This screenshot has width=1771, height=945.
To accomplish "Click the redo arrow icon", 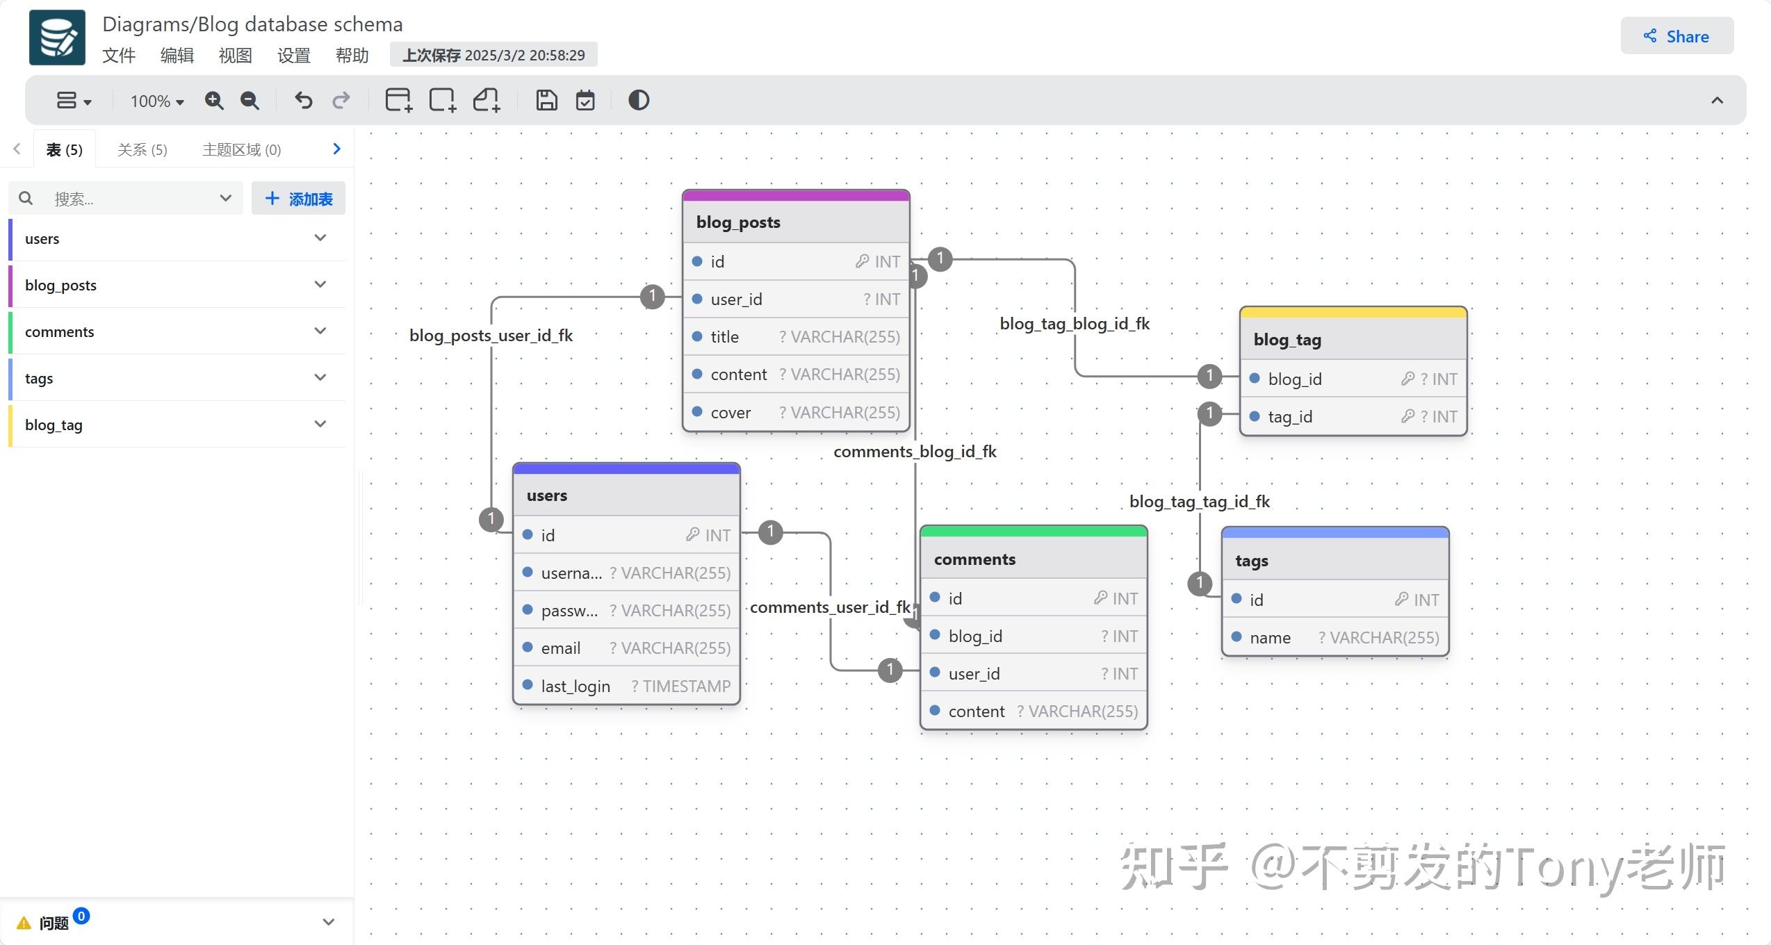I will (341, 100).
